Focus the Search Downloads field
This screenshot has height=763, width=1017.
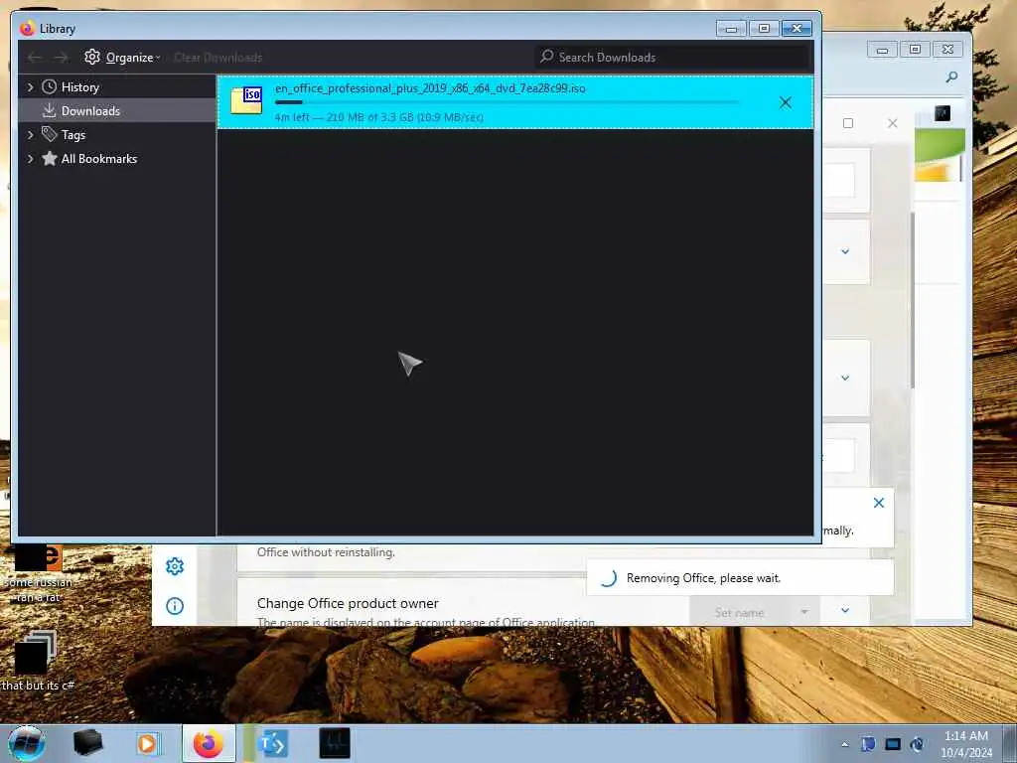point(672,57)
